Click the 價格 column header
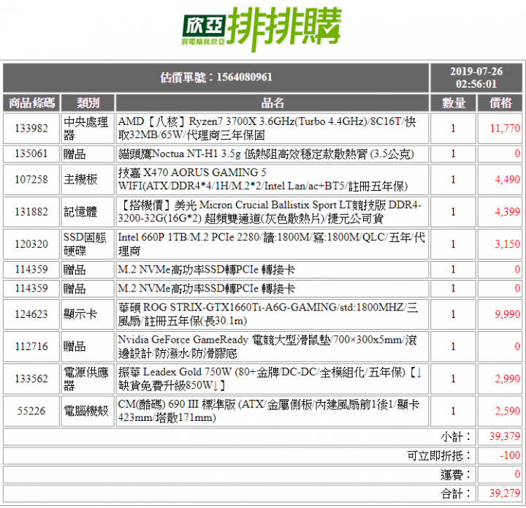This screenshot has height=508, width=526. (x=500, y=102)
